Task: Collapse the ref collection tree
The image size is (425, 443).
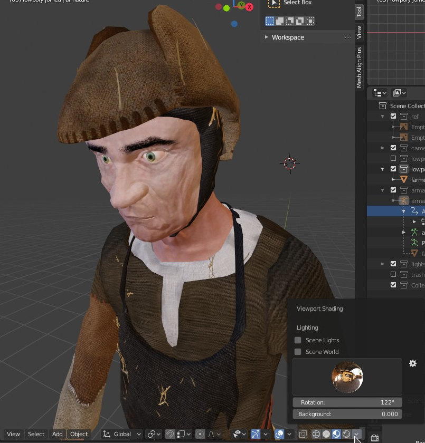Action: (x=383, y=117)
